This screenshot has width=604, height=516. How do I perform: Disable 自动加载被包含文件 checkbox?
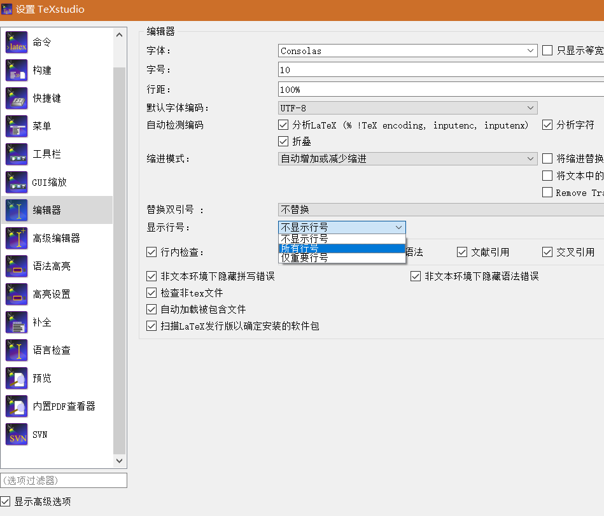point(151,309)
